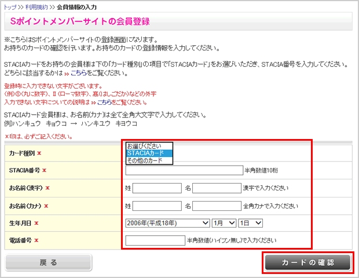Click the 電話番号 phone number field
The image size is (359, 278).
pos(155,240)
